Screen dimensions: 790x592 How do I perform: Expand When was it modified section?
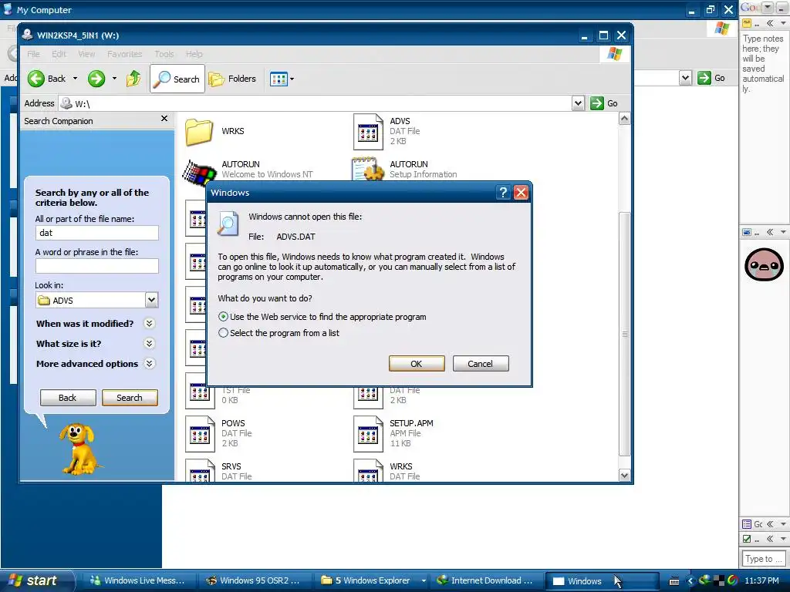point(149,323)
